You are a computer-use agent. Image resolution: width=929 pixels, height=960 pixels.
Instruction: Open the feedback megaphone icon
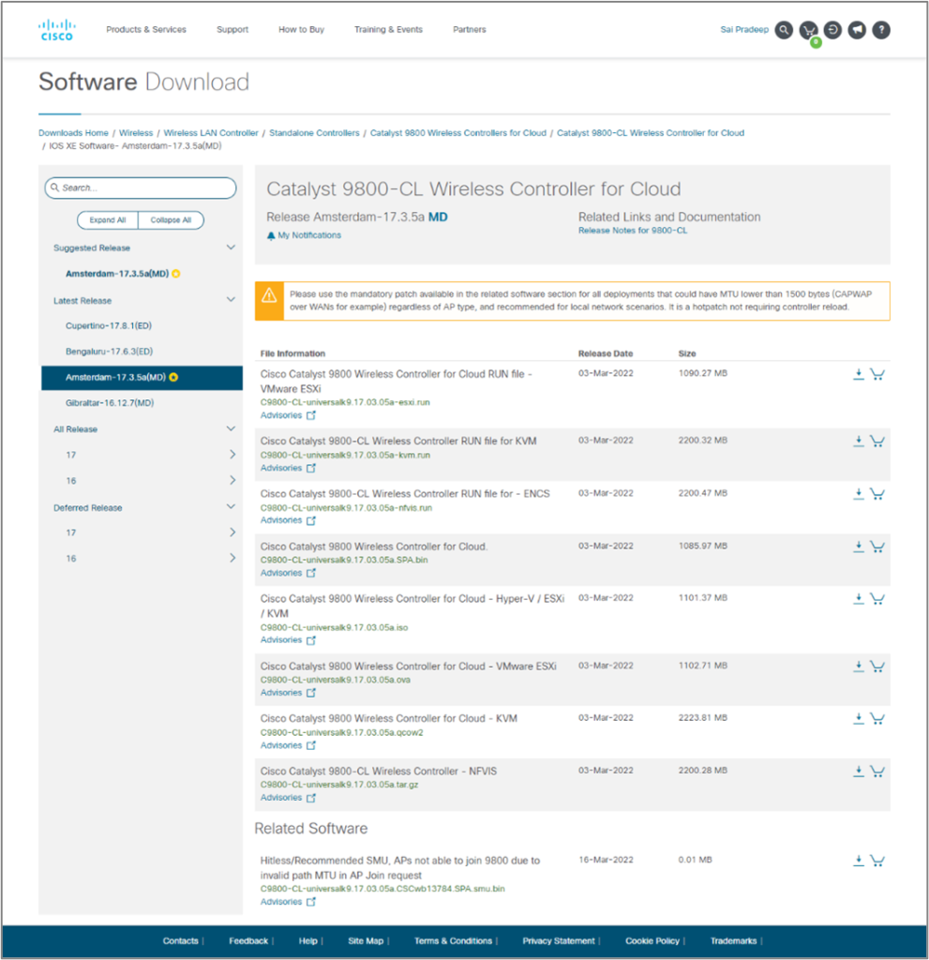[x=857, y=30]
